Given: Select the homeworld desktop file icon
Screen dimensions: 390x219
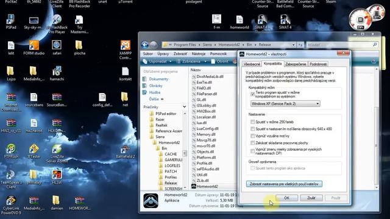Looking at the screenshot, I should tap(239, 22).
